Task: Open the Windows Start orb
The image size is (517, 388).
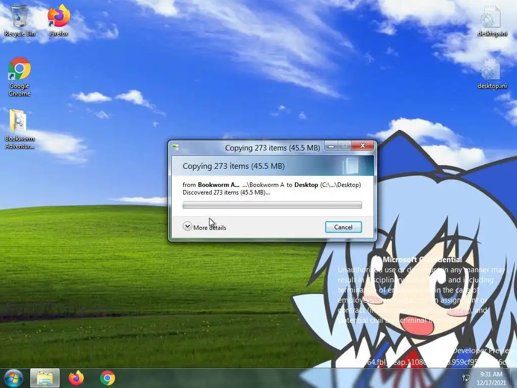Action: pyautogui.click(x=13, y=378)
